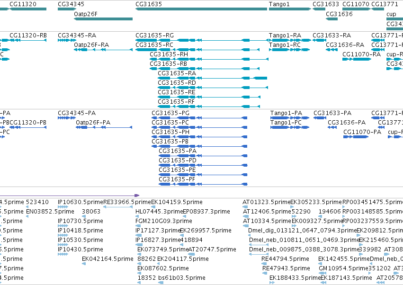
Task: Open transcript CG11320-RB label
Action: [x=28, y=35]
